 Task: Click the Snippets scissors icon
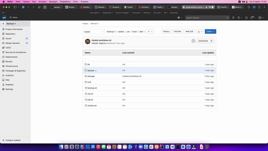[x=3, y=85]
